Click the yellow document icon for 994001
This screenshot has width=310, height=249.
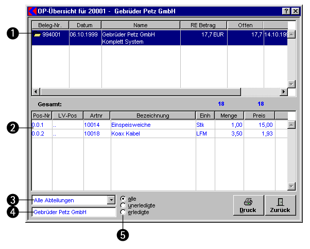[x=37, y=35]
